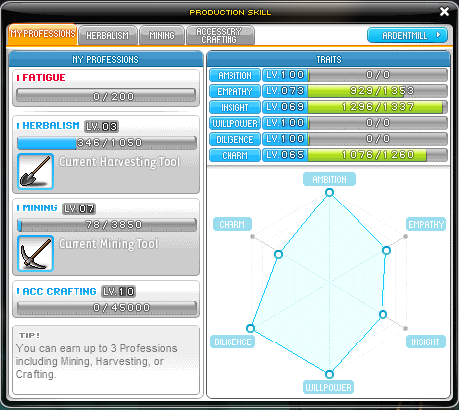Click the Fatigue progress bar
The width and height of the screenshot is (459, 410).
point(106,96)
